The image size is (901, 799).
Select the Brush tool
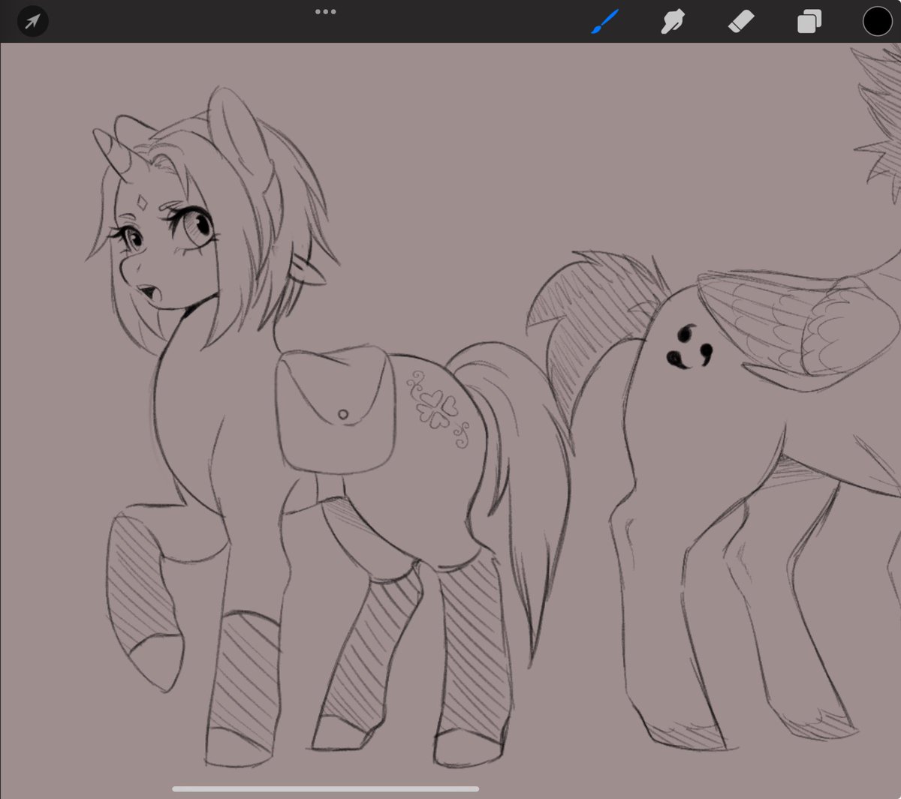click(x=604, y=22)
